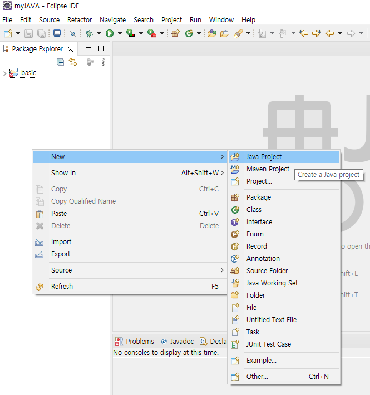Open the Navigate menu
The width and height of the screenshot is (370, 395).
click(x=112, y=19)
